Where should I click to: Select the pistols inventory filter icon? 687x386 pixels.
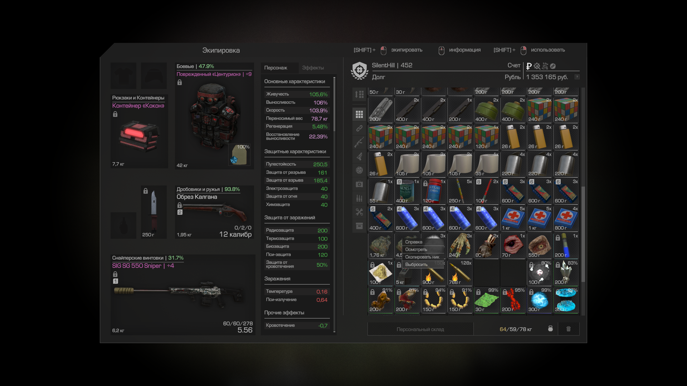359,156
